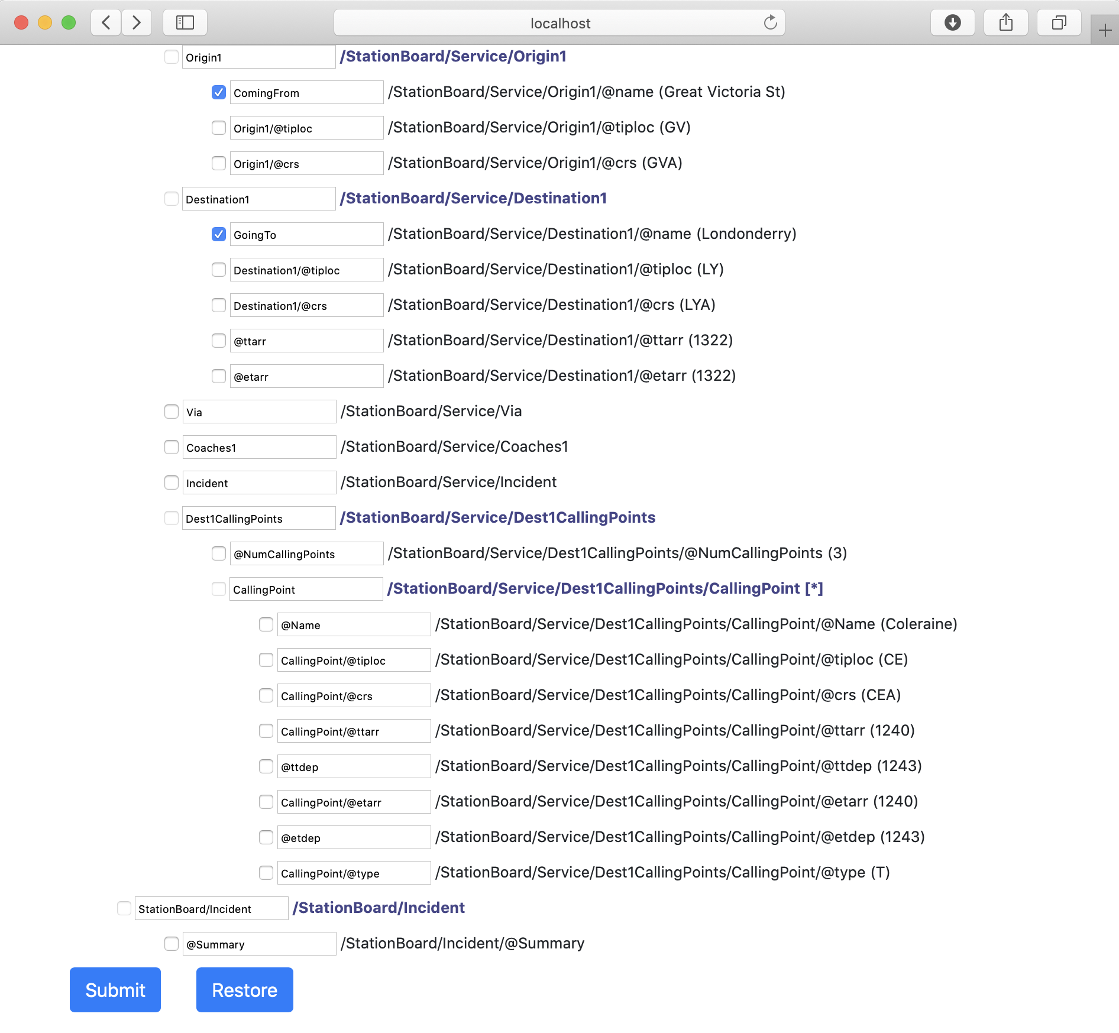This screenshot has width=1119, height=1033.
Task: Open the Share menu
Action: tap(1006, 23)
